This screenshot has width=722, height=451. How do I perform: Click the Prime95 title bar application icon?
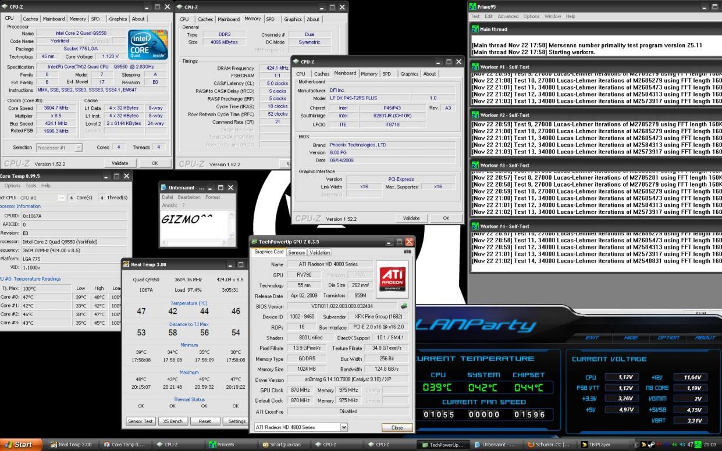click(x=473, y=7)
